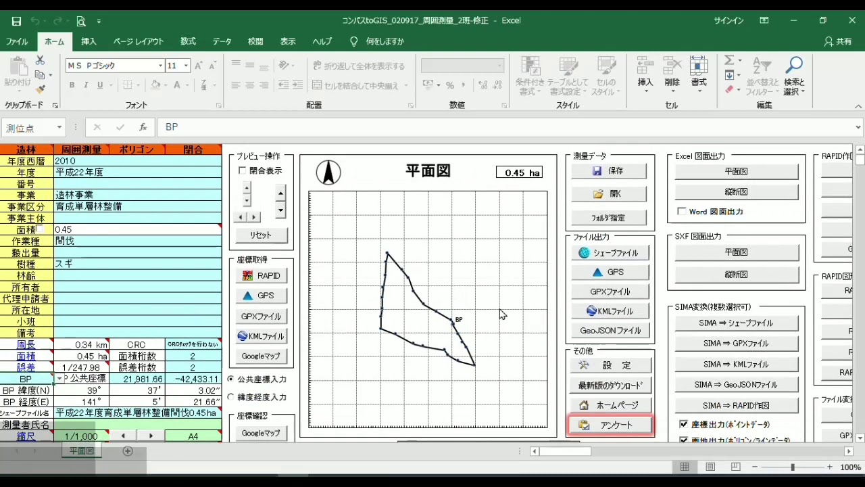865x487 pixels.
Task: Select 公共座標入力 radio button
Action: click(x=231, y=379)
